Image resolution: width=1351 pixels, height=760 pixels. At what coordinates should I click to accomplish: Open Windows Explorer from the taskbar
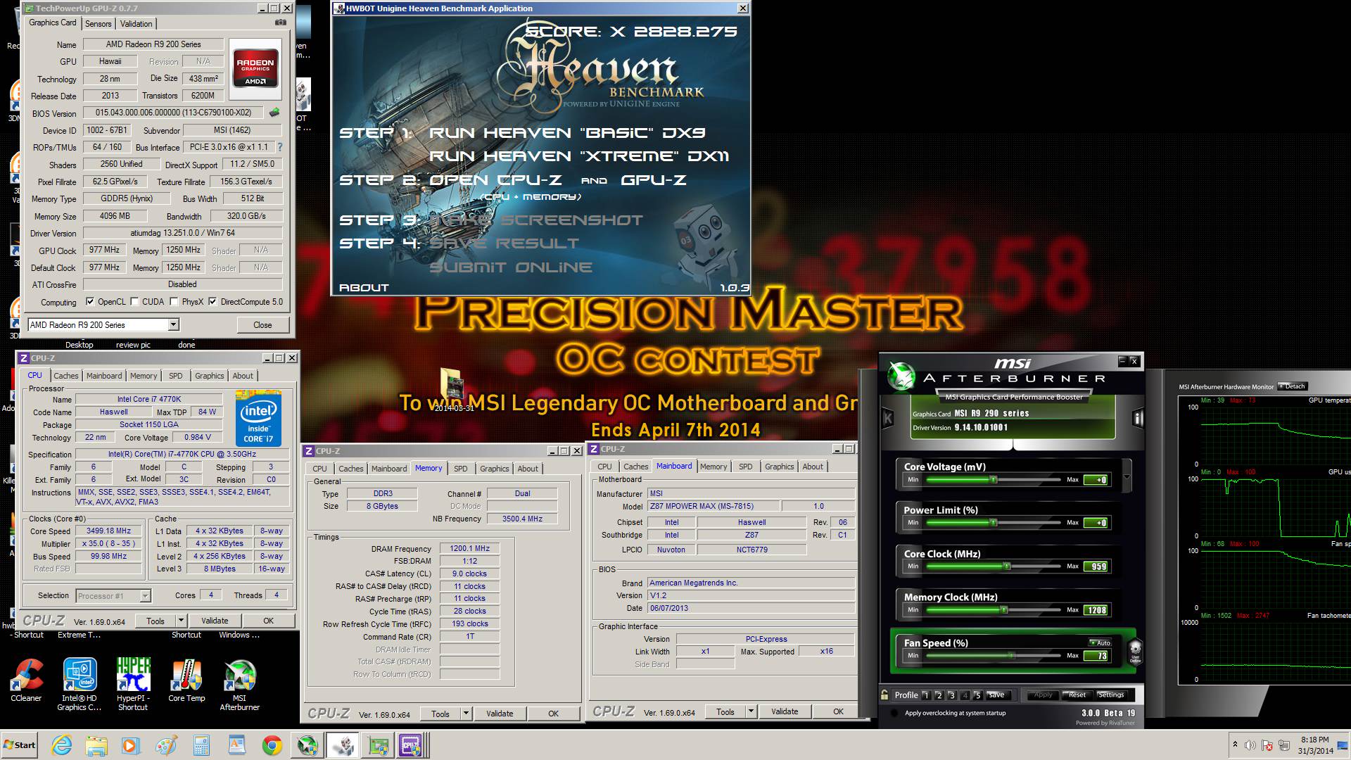(96, 745)
